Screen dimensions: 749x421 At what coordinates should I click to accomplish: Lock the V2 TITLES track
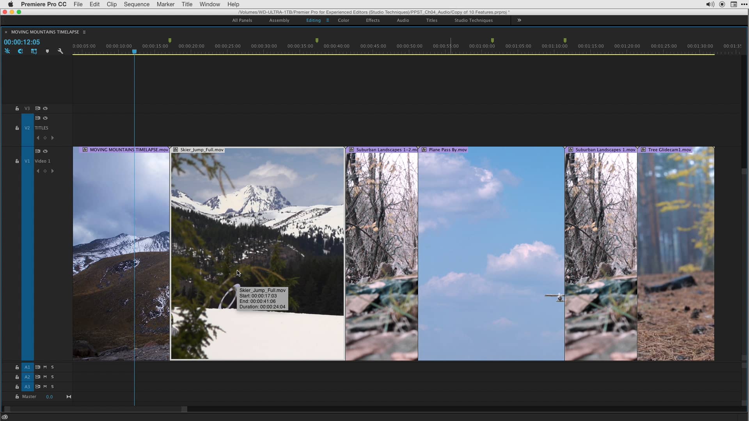coord(17,128)
